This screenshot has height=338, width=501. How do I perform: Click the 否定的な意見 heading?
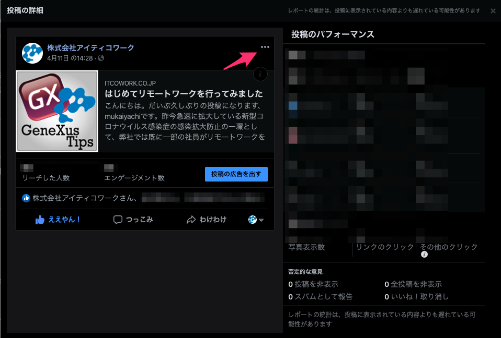coord(305,272)
